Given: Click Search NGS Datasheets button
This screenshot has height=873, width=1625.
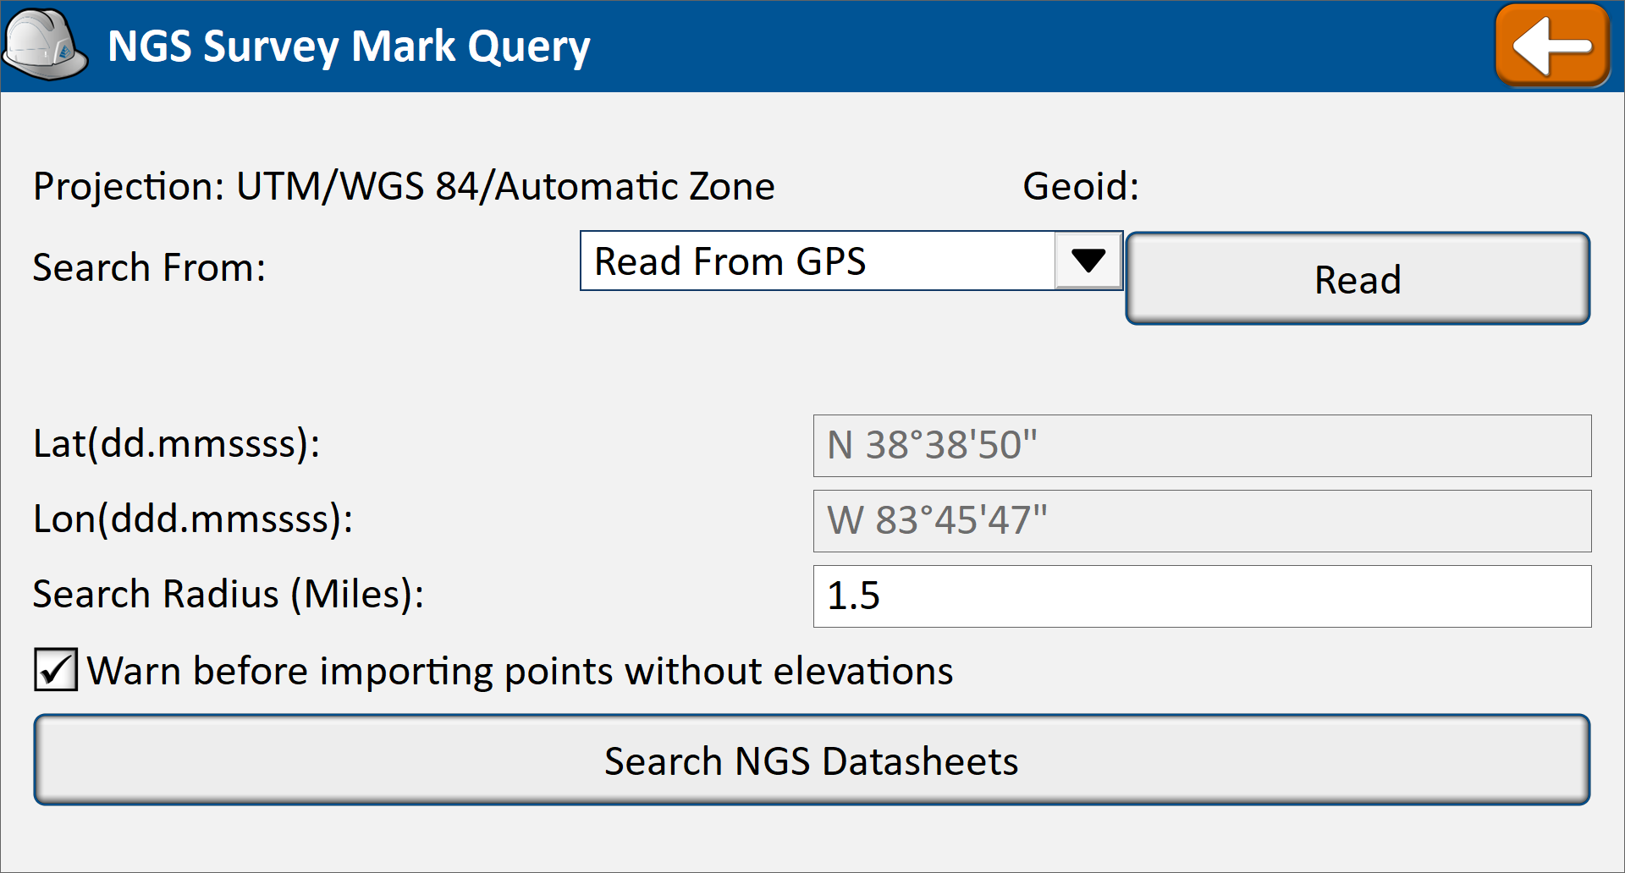Looking at the screenshot, I should coord(812,760).
